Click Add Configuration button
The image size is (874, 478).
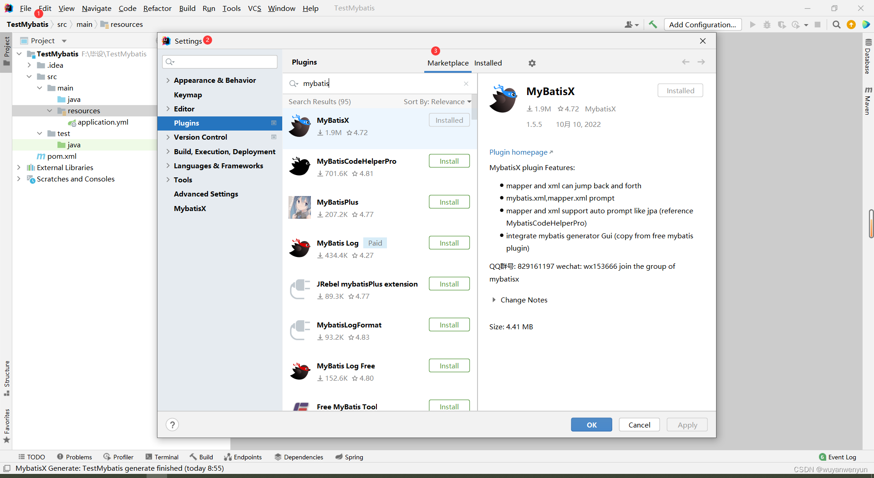tap(702, 25)
